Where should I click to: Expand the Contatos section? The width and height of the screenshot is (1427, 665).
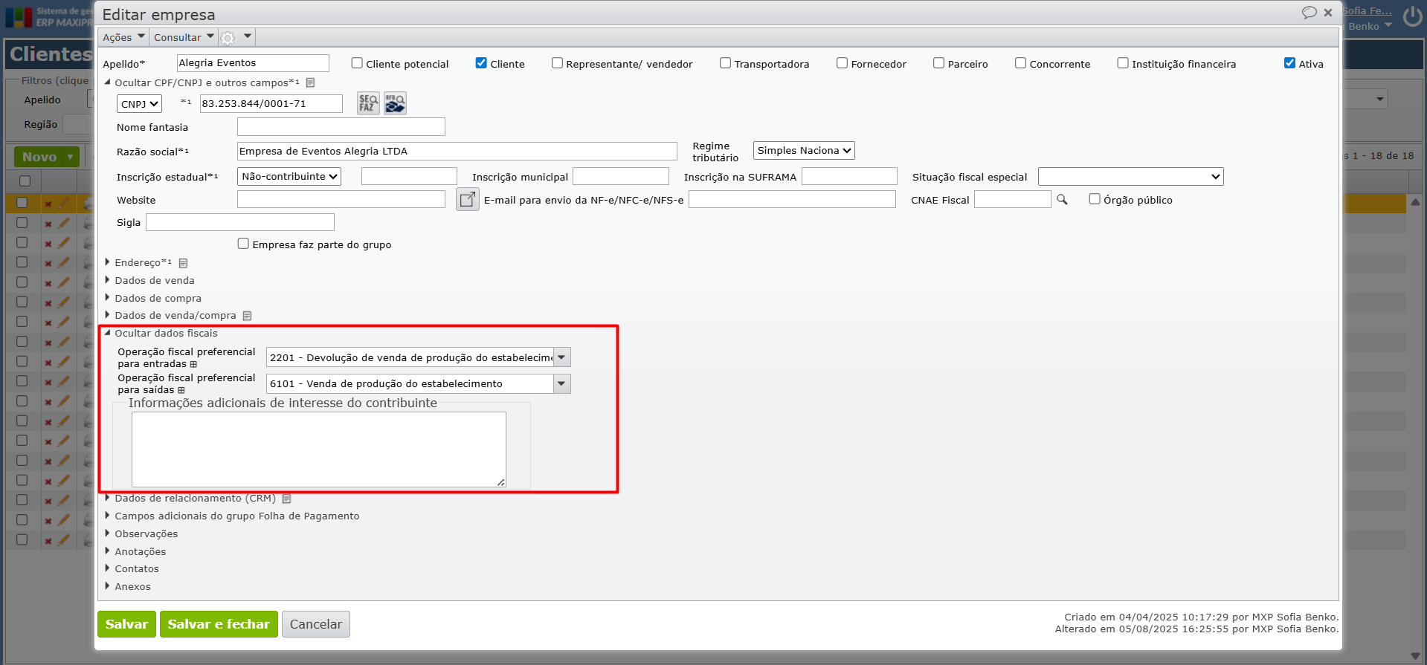[x=132, y=569]
